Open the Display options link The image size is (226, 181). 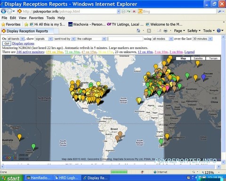click(x=23, y=43)
